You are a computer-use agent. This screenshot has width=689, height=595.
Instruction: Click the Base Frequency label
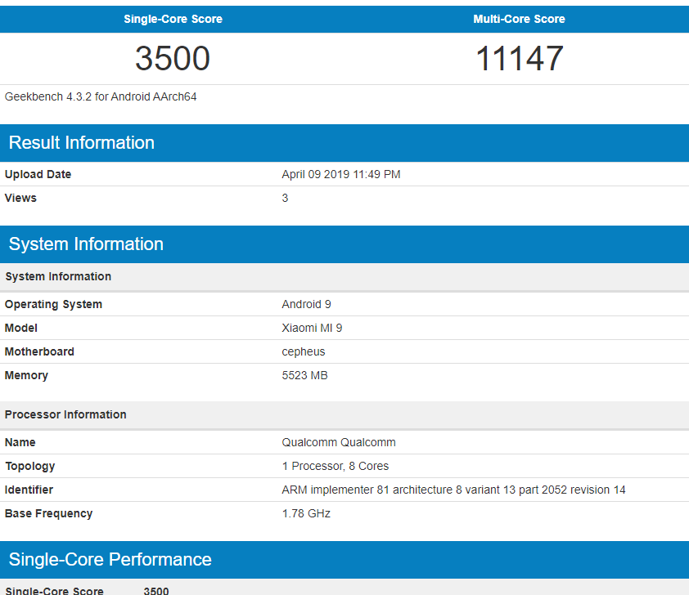pyautogui.click(x=49, y=513)
